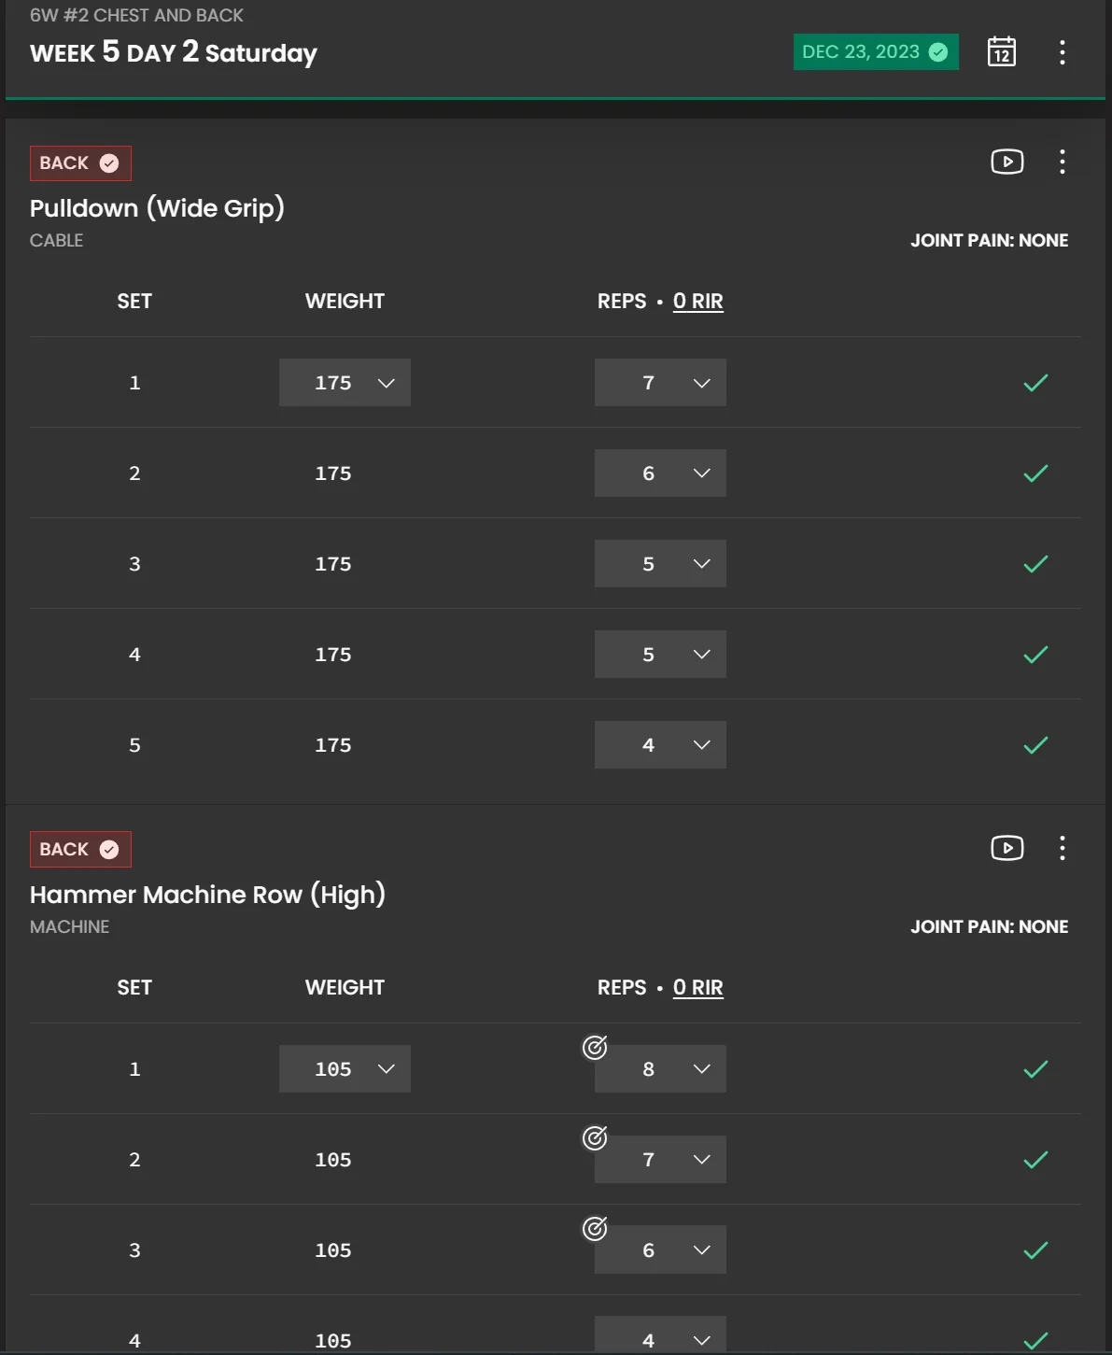The image size is (1112, 1355).
Task: Open Hammer Row set 1 weight dropdown 105
Action: tap(345, 1069)
